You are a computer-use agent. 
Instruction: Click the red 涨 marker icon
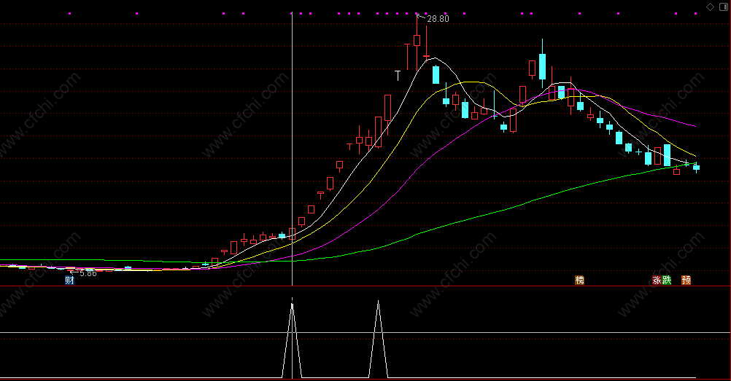click(657, 280)
